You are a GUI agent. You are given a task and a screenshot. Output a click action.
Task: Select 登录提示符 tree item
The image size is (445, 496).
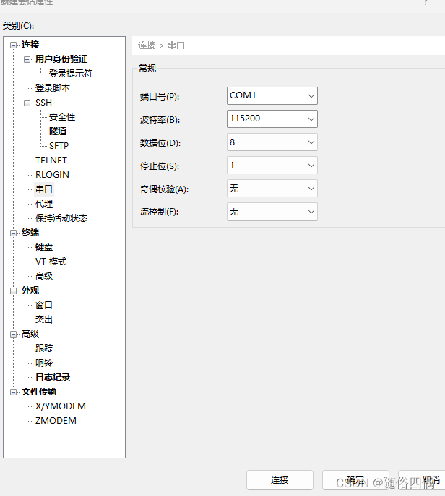click(x=71, y=74)
